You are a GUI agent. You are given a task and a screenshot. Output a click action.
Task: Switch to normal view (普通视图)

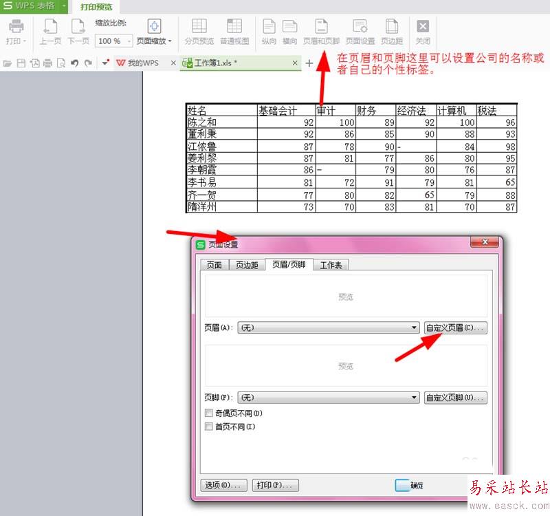pos(234,32)
